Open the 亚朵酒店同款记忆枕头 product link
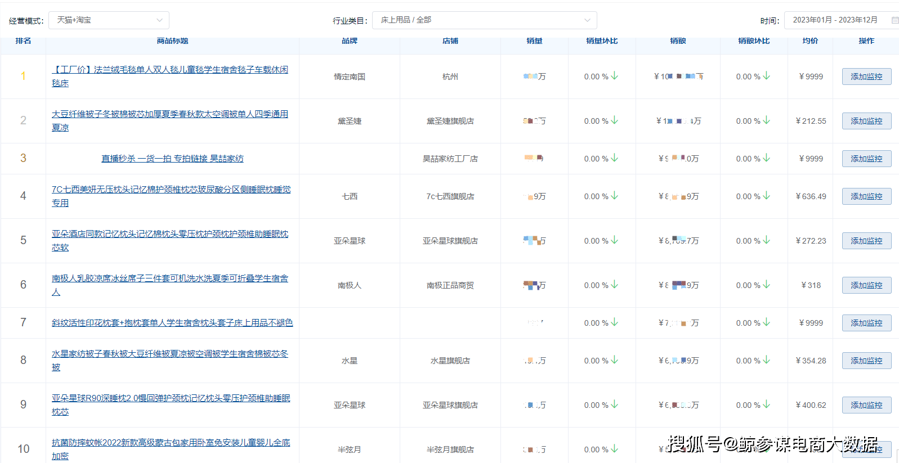899x463 pixels. click(x=170, y=241)
